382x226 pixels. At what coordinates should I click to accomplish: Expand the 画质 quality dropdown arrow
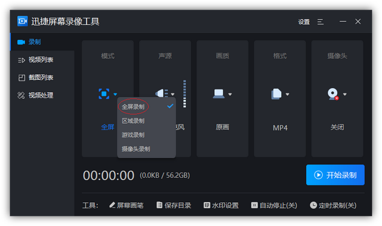230,94
